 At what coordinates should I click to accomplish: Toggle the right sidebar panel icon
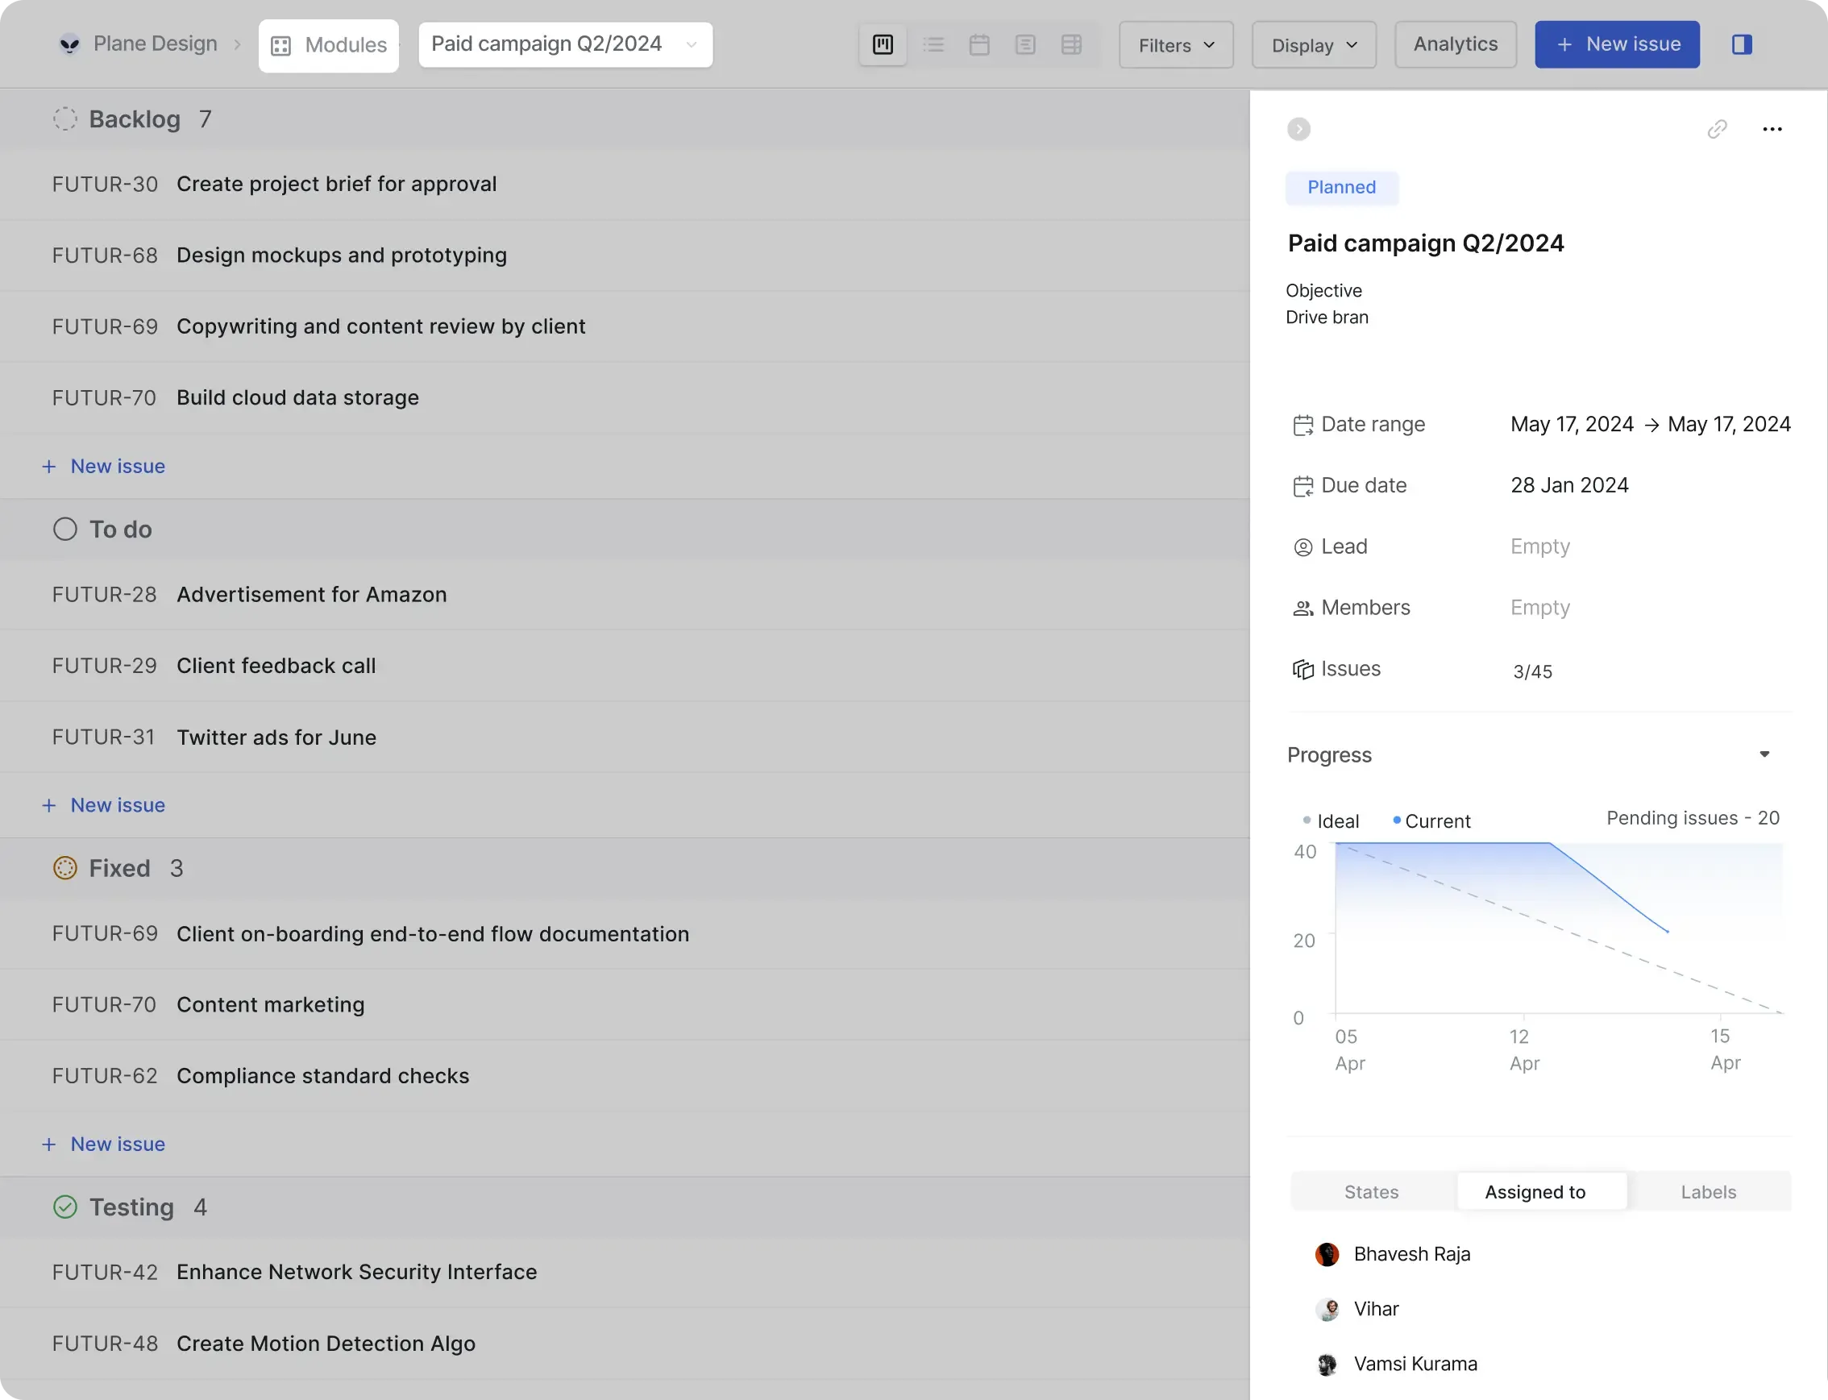pos(1741,45)
